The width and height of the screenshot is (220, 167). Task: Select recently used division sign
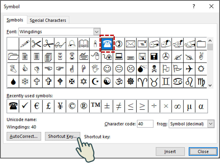click(x=154, y=106)
